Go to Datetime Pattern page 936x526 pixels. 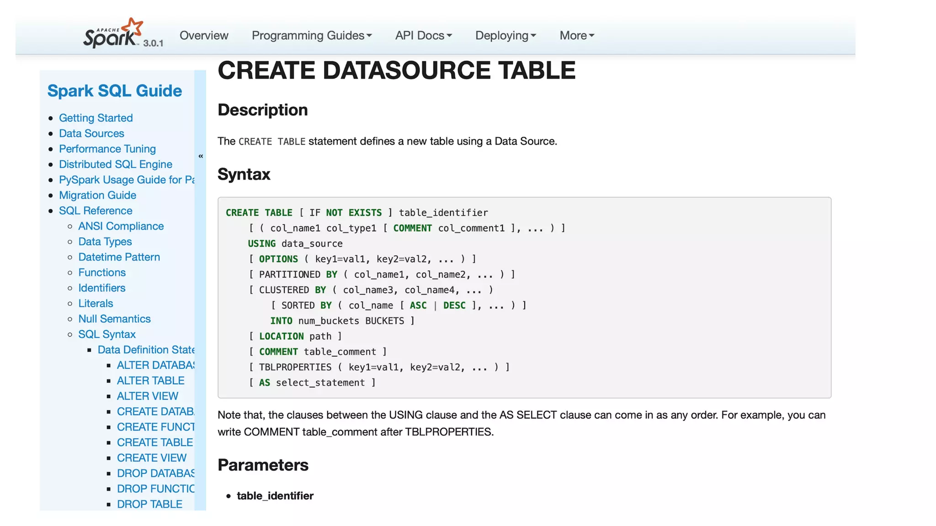(x=119, y=257)
